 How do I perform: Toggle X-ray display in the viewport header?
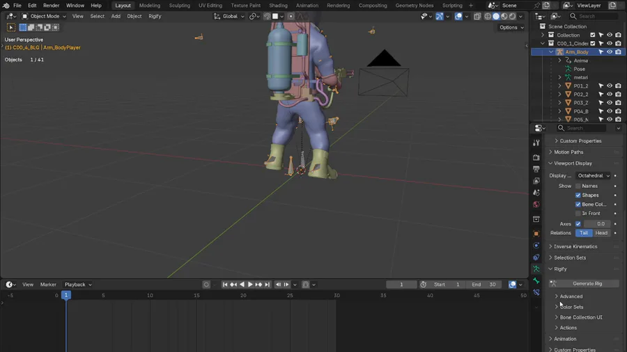477,17
